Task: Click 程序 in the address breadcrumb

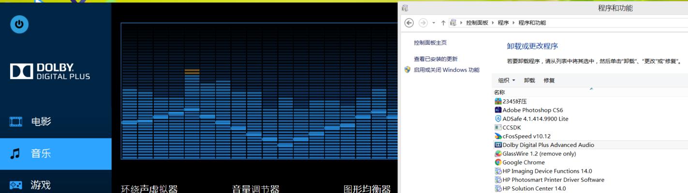Action: 503,23
